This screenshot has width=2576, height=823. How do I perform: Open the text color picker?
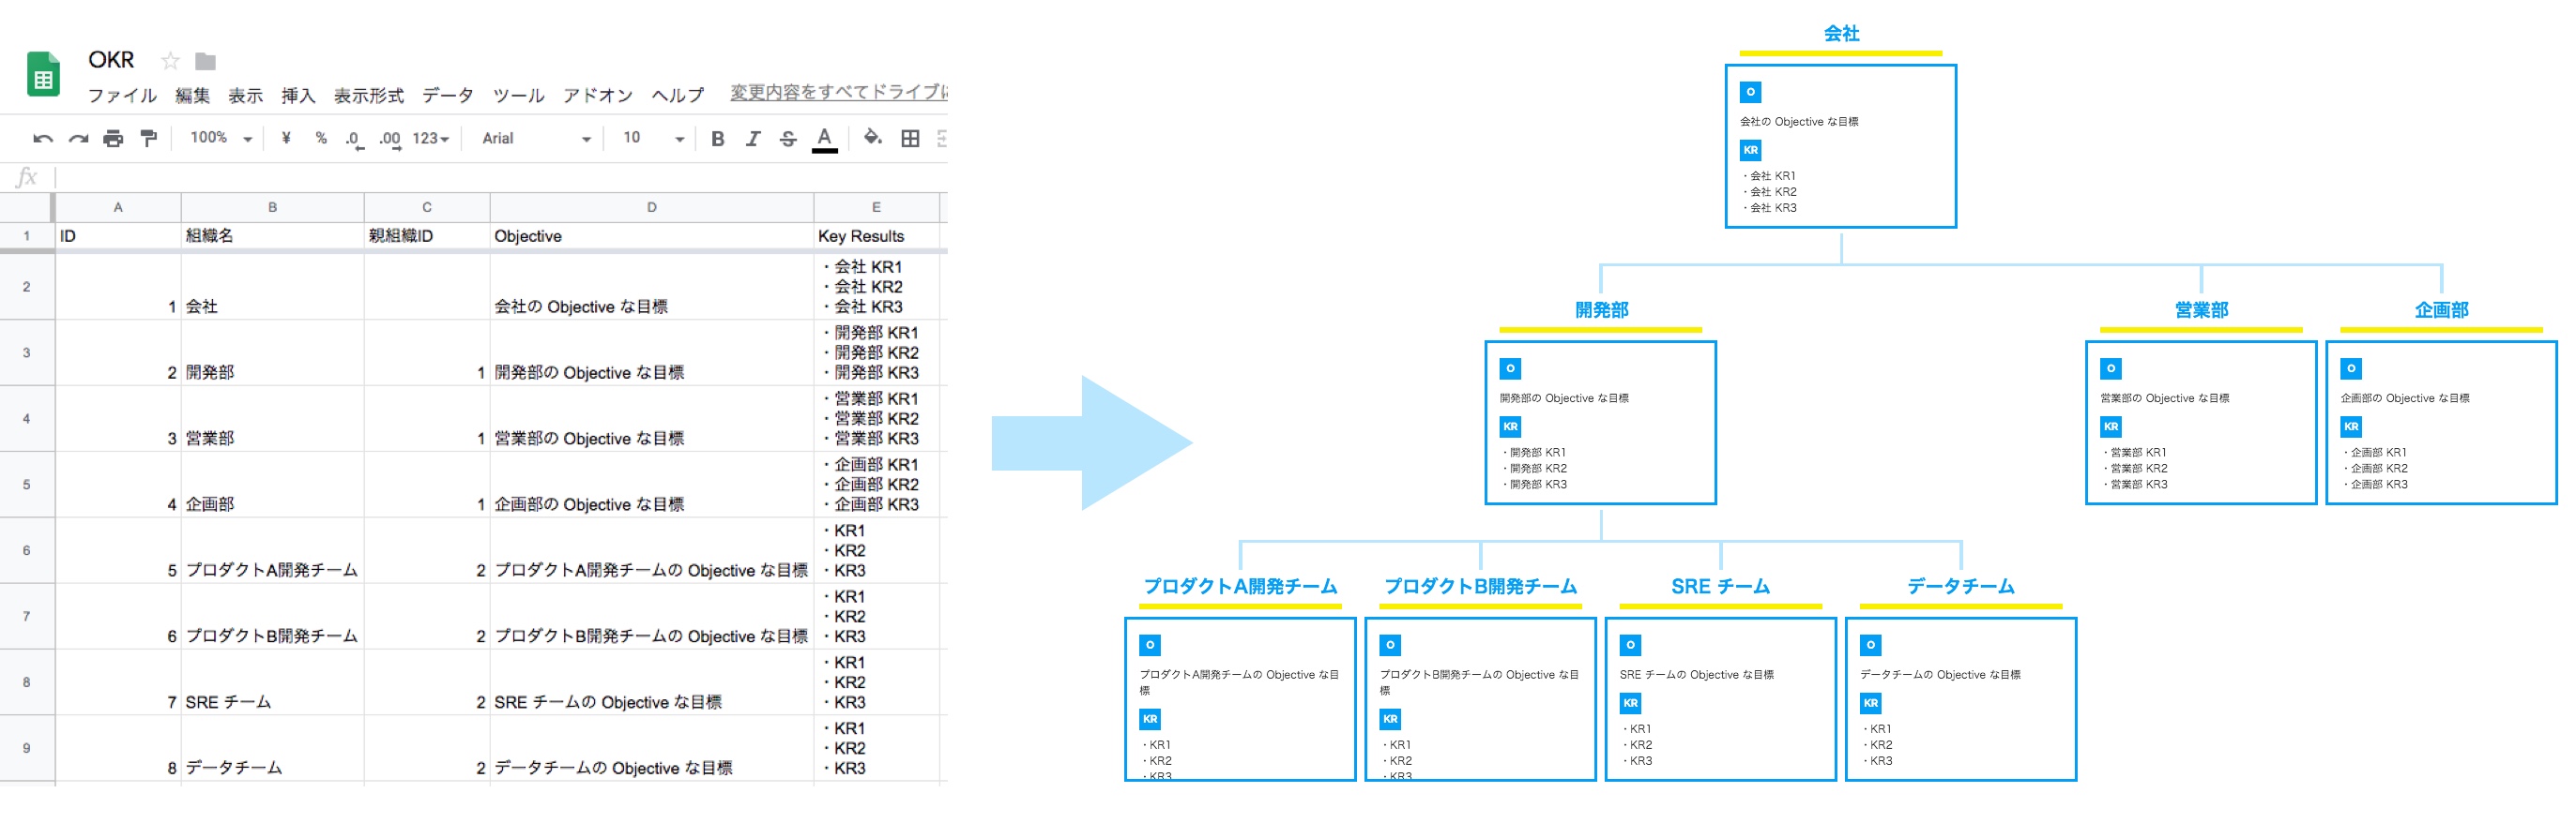(824, 139)
